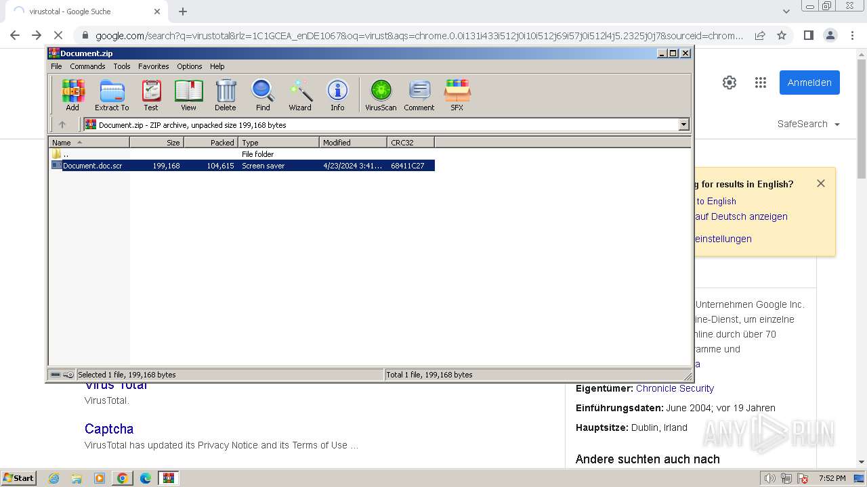
Task: Open the Tools menu
Action: 122,66
